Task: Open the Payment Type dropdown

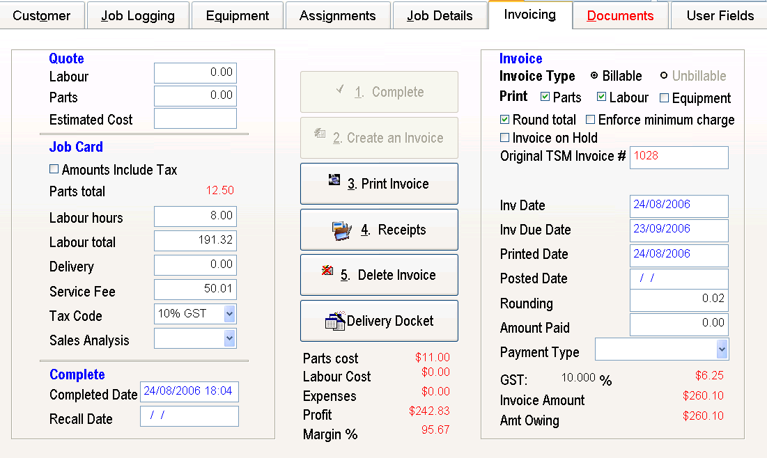Action: pyautogui.click(x=722, y=349)
